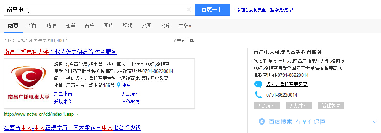Click the phone icon in the sidebar
Image resolution: width=381 pixels, height=133 pixels.
[258, 95]
